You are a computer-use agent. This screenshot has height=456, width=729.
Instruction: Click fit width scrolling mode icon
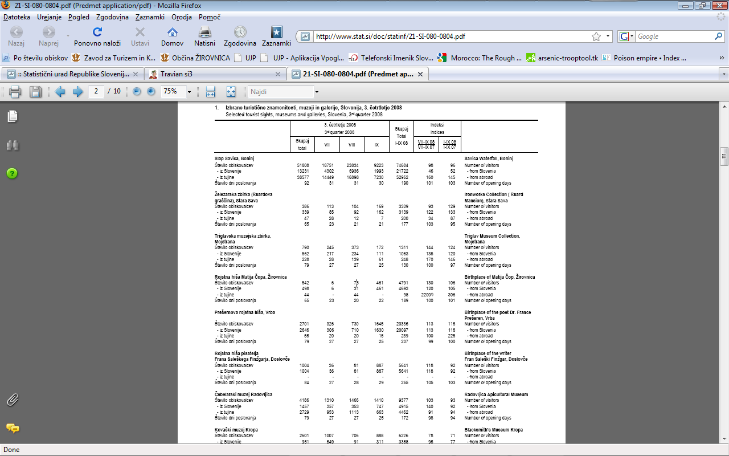(210, 92)
